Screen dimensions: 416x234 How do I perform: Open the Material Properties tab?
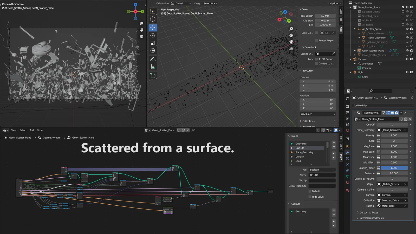(347, 183)
